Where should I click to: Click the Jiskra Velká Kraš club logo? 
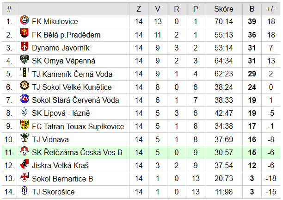(x=24, y=165)
